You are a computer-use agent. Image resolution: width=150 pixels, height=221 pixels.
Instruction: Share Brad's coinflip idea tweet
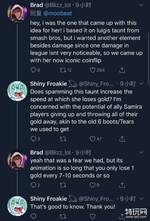(122, 70)
